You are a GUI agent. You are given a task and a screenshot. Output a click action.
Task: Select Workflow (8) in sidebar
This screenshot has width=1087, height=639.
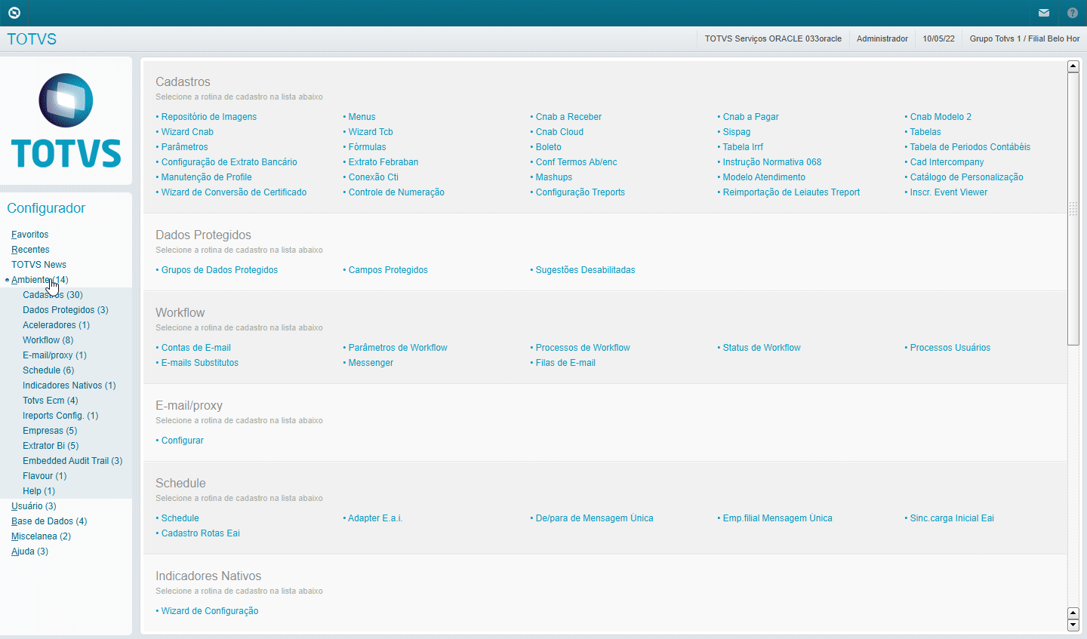48,340
